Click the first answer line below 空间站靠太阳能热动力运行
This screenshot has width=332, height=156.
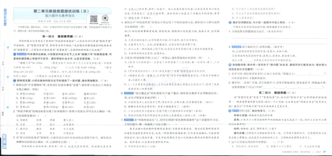(279, 38)
